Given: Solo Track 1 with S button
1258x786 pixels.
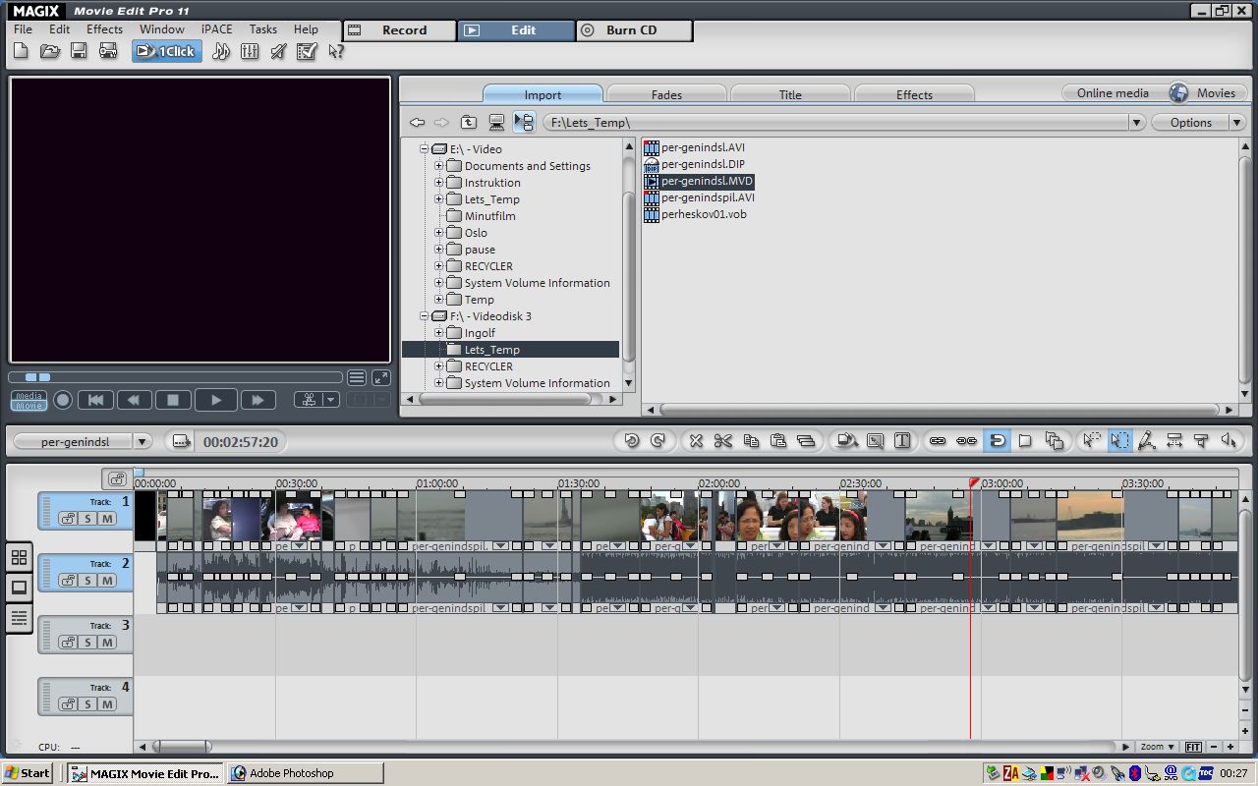Looking at the screenshot, I should [87, 519].
